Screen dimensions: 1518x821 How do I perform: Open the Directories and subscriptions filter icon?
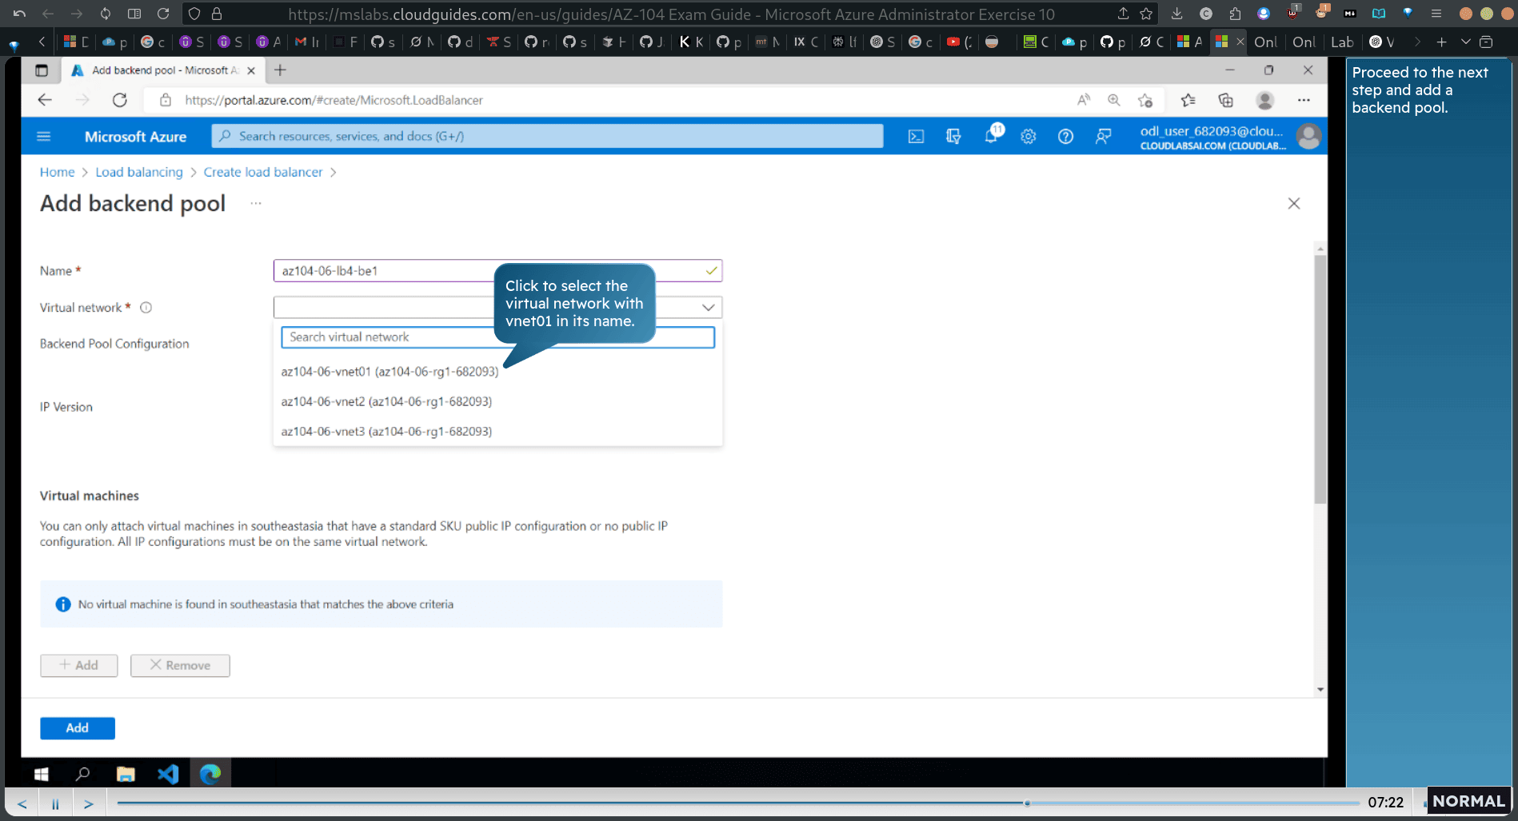tap(953, 137)
